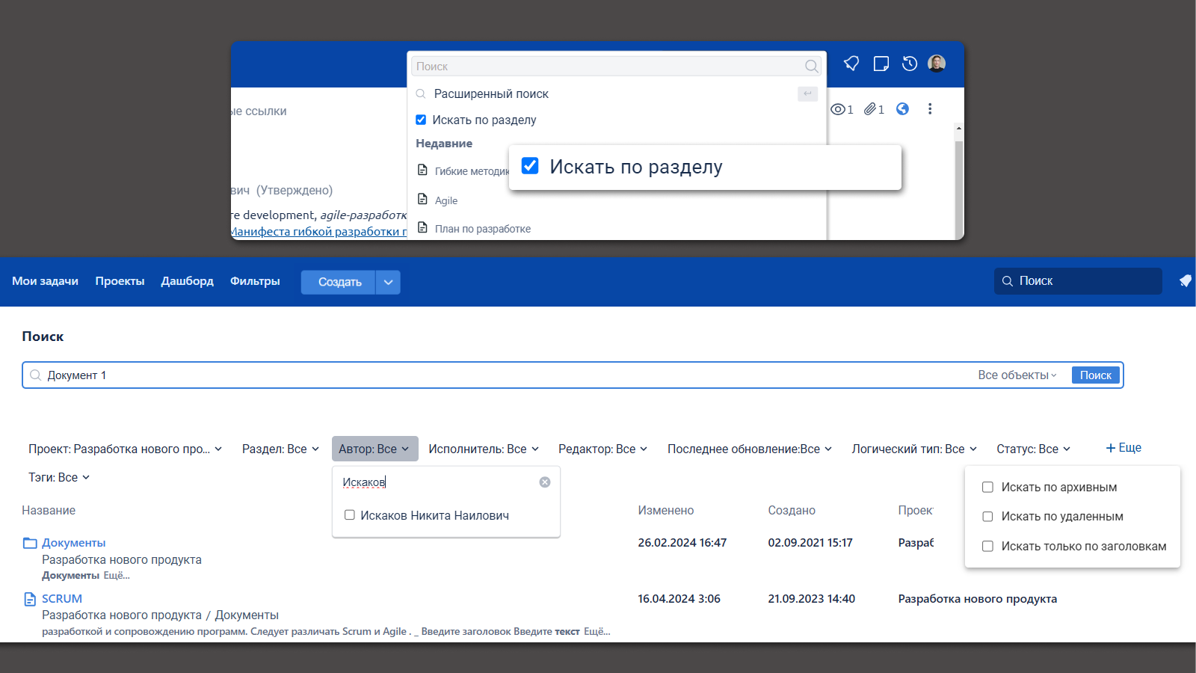Screen dimensions: 1196x673
Task: Click the user avatar picture
Action: (x=937, y=64)
